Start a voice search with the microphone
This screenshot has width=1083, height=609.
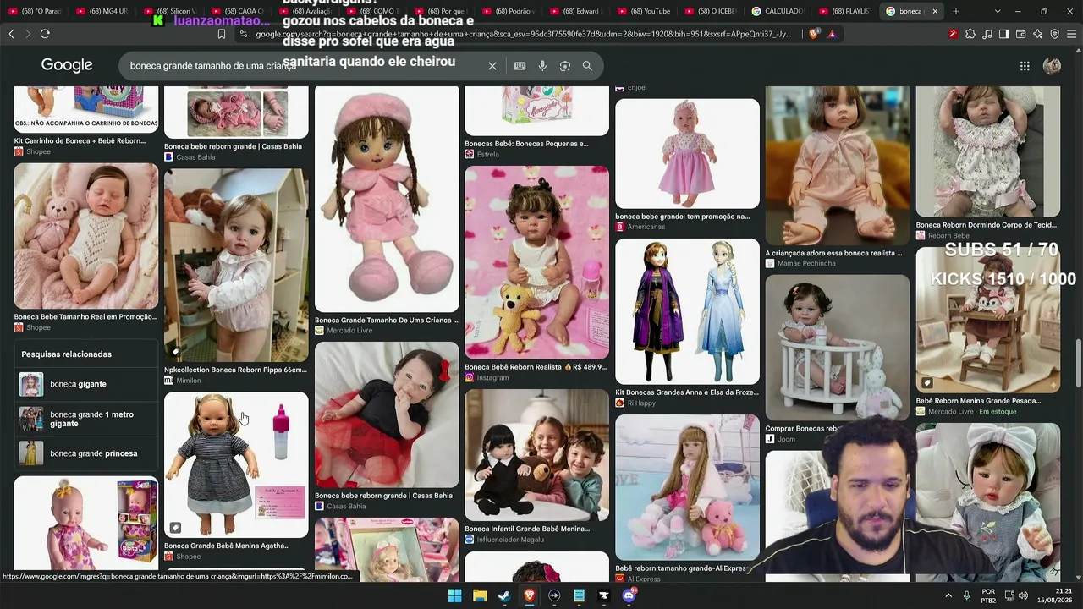[542, 66]
